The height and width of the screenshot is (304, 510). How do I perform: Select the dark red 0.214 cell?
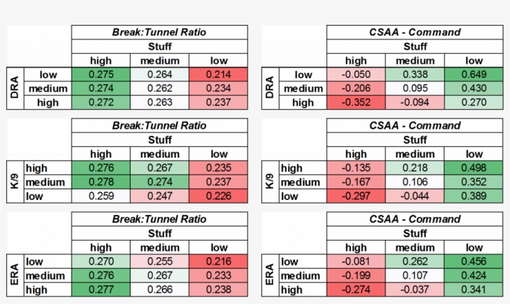218,75
